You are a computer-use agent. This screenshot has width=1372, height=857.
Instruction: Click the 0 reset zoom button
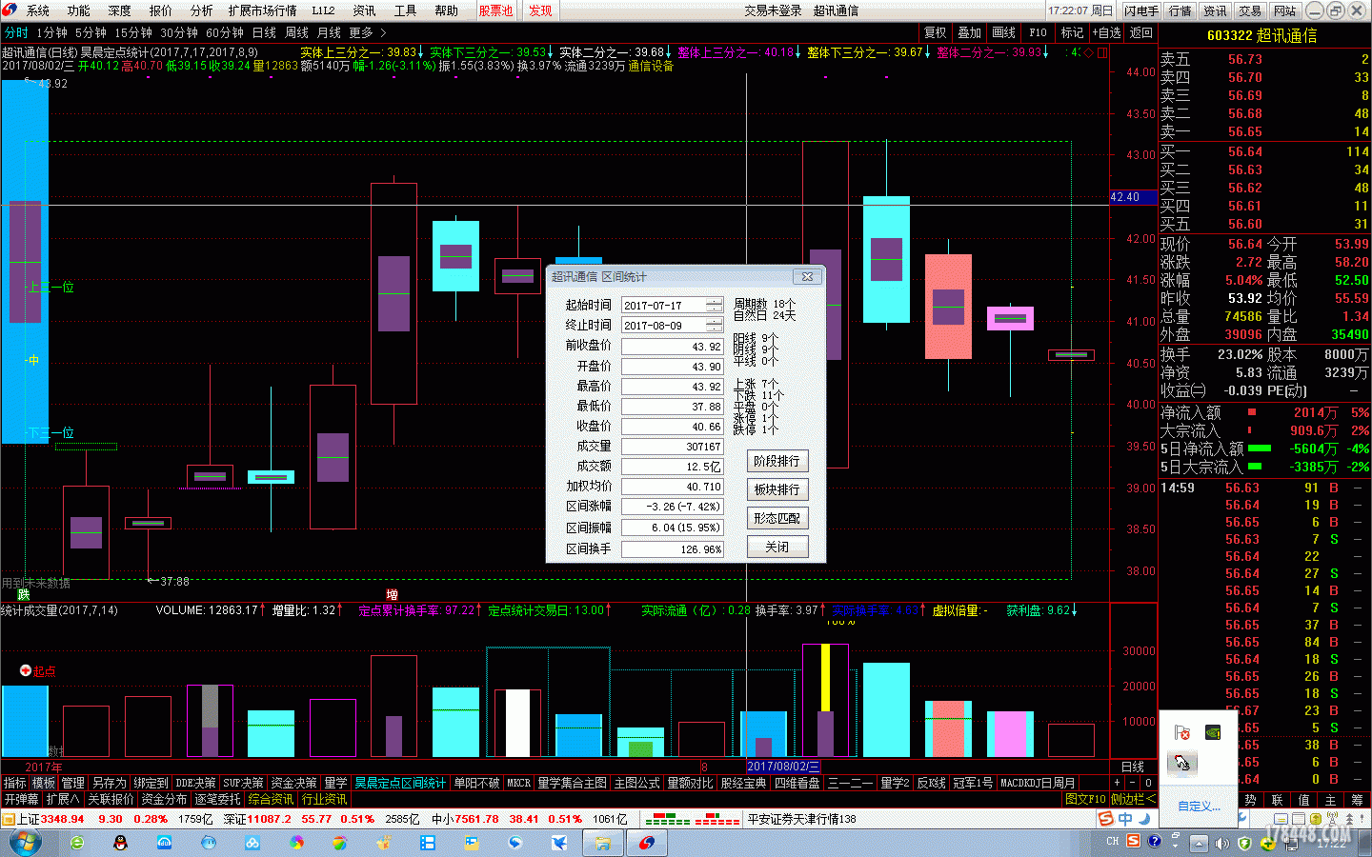1149,783
